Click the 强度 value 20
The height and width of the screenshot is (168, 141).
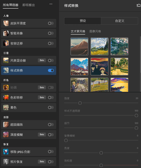pos(137,98)
